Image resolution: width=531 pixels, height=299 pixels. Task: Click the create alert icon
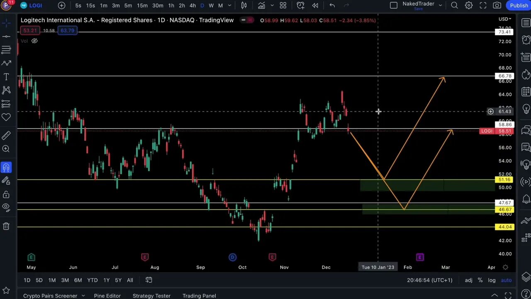(x=300, y=5)
